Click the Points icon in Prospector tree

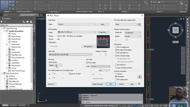(x=9, y=34)
